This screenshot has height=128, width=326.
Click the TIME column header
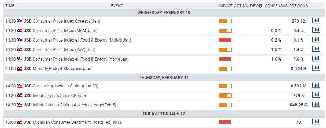point(10,6)
